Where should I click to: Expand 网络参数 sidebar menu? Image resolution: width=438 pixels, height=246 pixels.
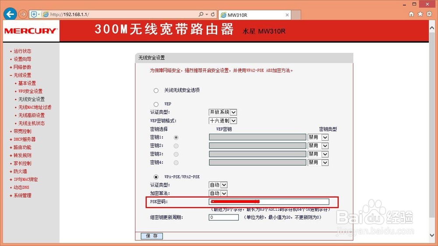(x=22, y=67)
